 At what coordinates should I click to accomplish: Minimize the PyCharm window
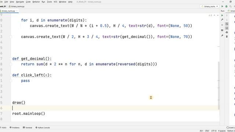coord(223,2)
